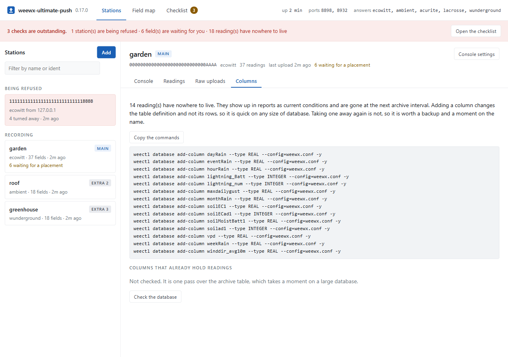Select the Columns sub-tab
The image size is (508, 357).
246,81
